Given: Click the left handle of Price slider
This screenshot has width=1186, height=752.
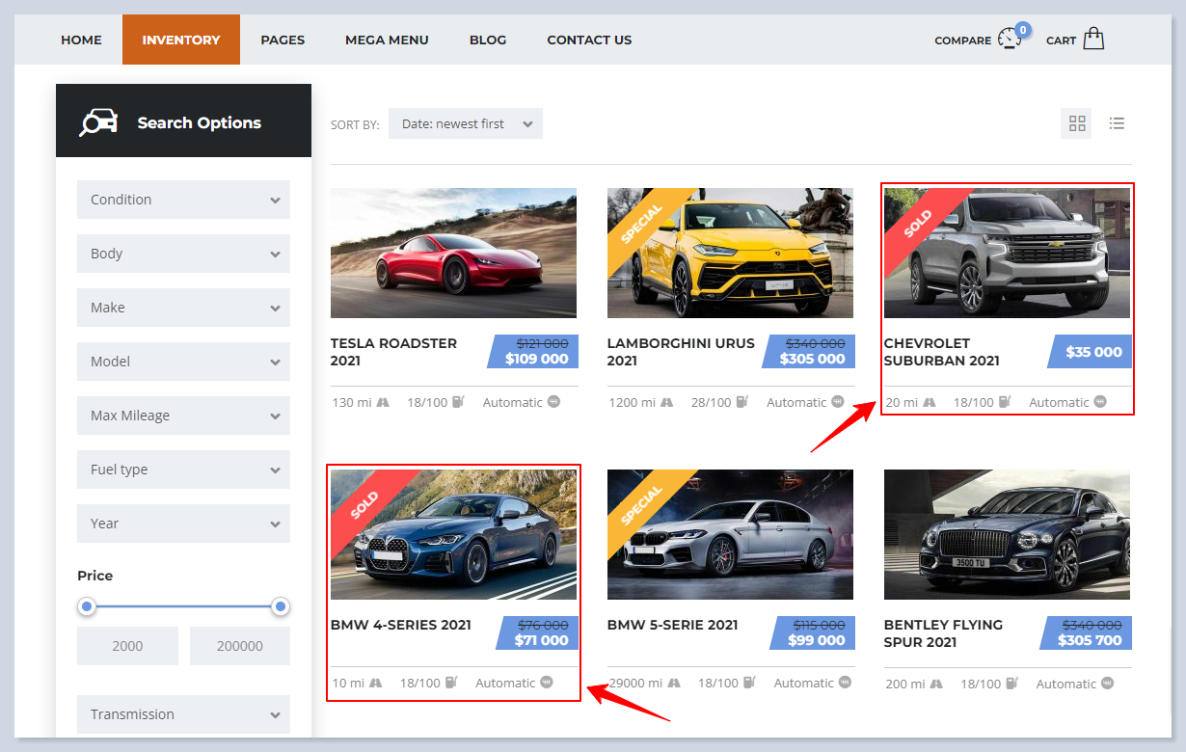Looking at the screenshot, I should coord(88,606).
